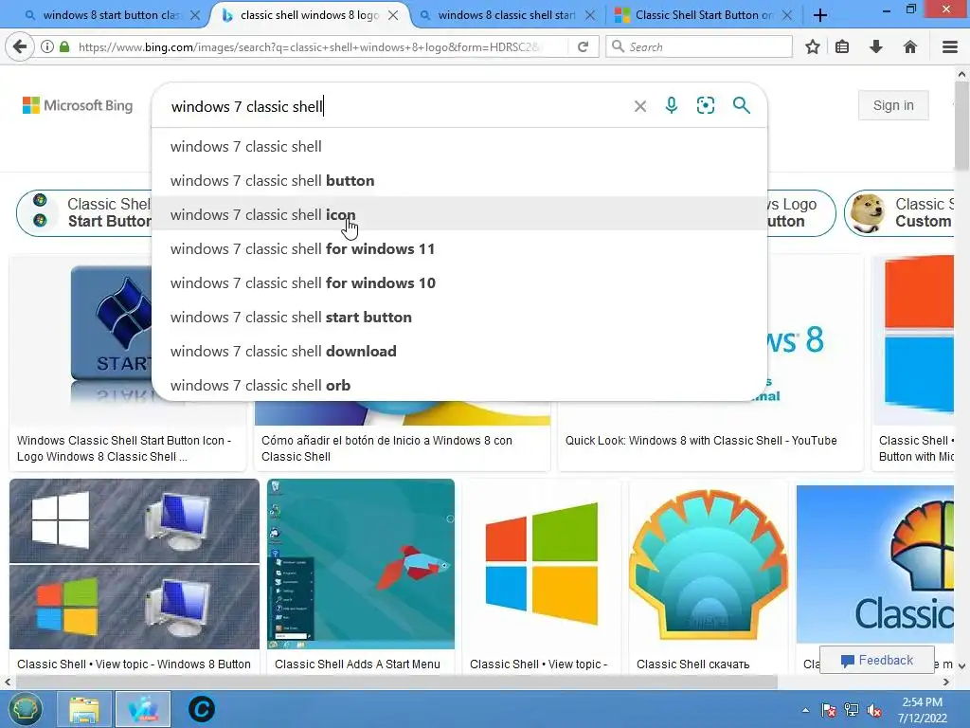Open 'Quick Look: Windows 8 with Classic Shell' result
The image size is (970, 728).
[x=701, y=440]
